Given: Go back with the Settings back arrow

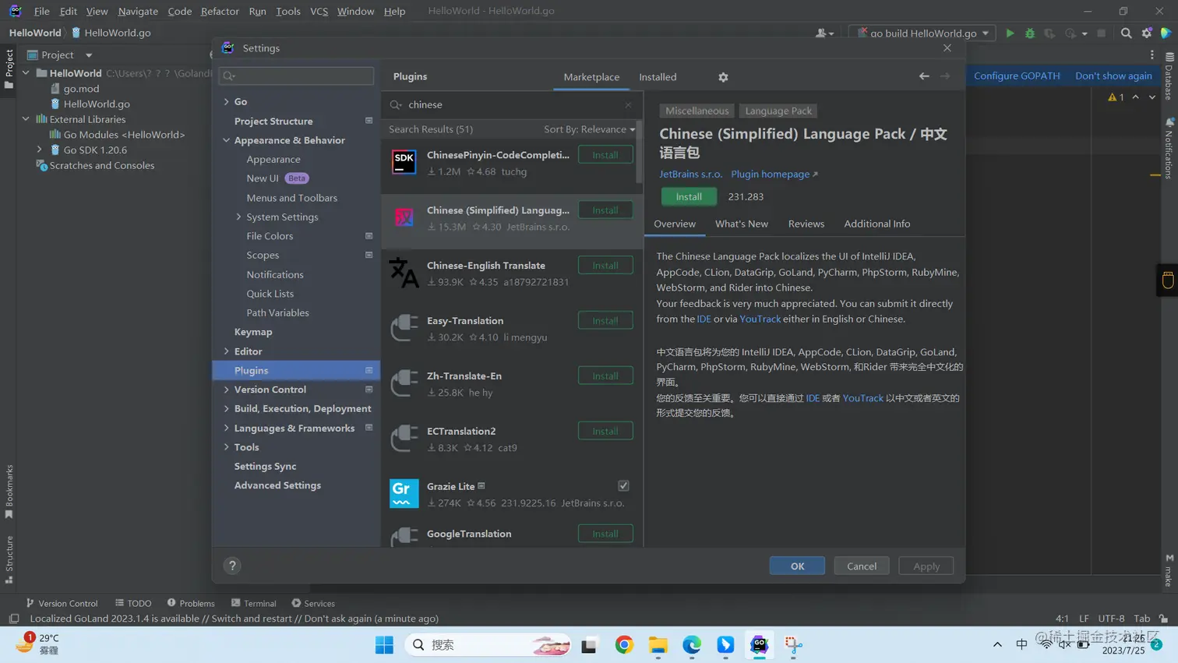Looking at the screenshot, I should tap(924, 76).
